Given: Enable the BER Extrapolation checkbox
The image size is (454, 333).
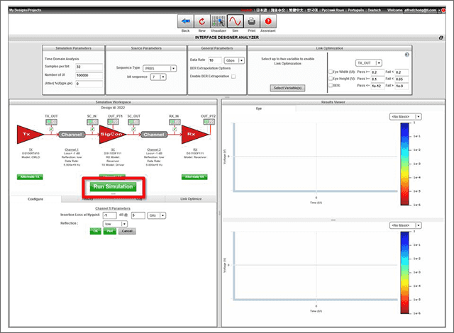Looking at the screenshot, I should point(233,76).
